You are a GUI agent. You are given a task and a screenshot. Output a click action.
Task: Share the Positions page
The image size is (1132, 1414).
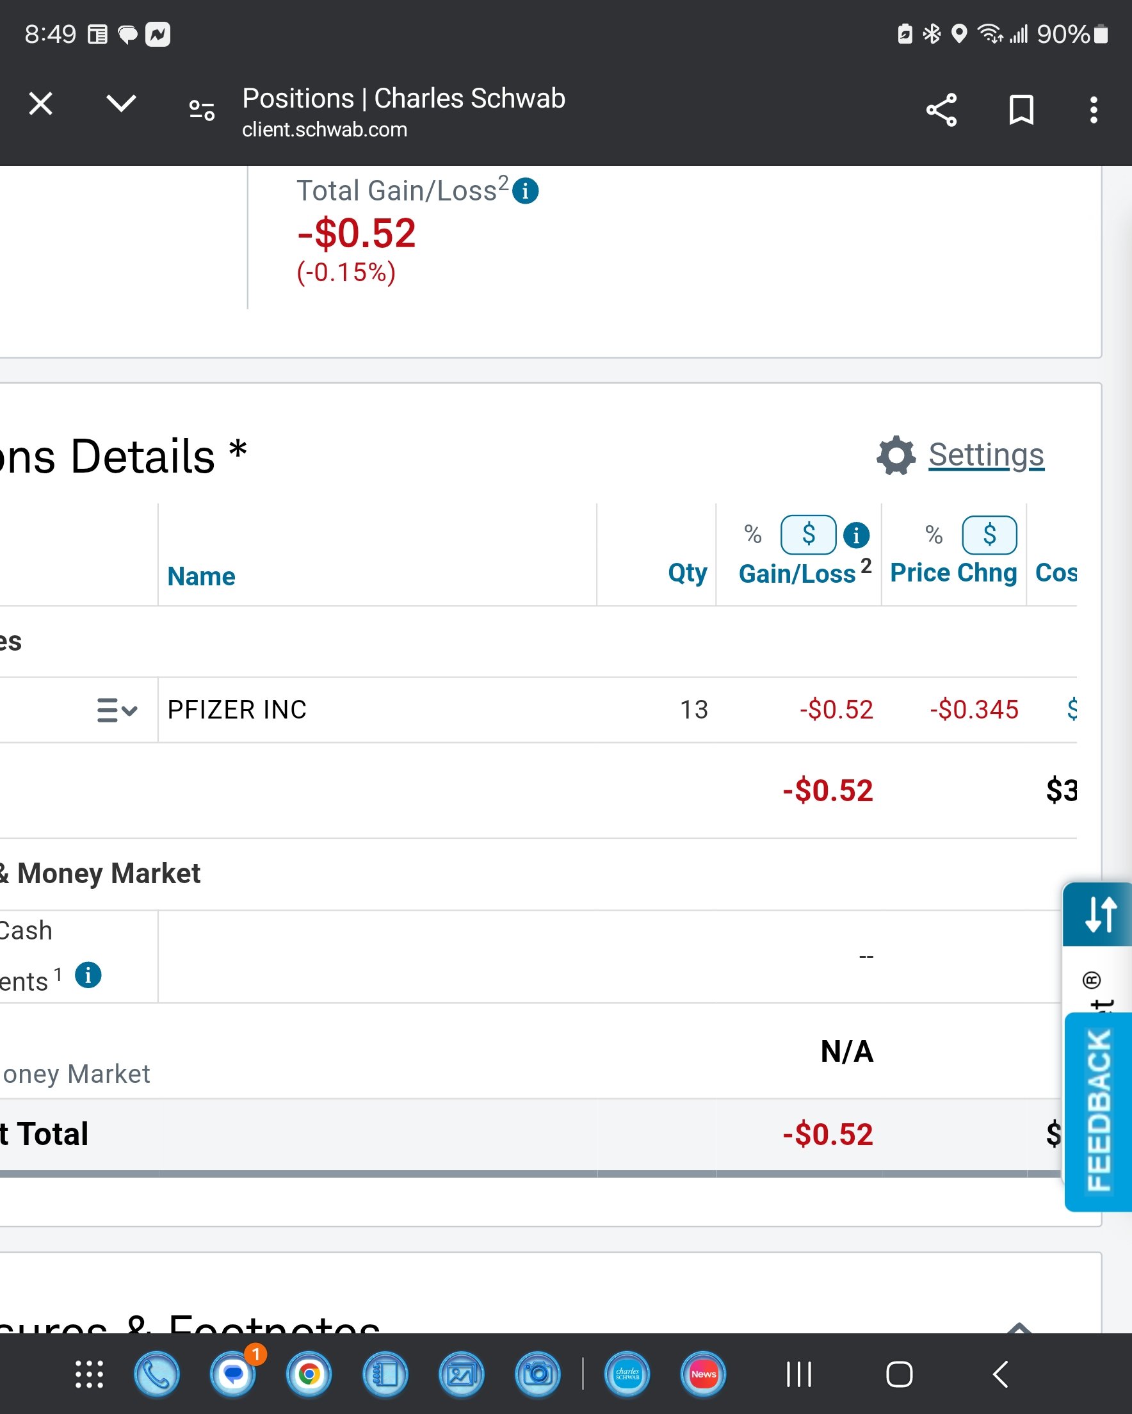tap(941, 110)
